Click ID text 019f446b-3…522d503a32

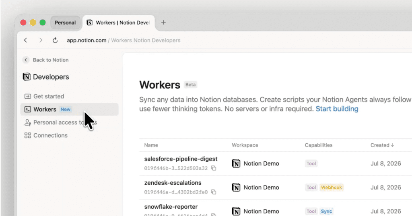click(176, 168)
